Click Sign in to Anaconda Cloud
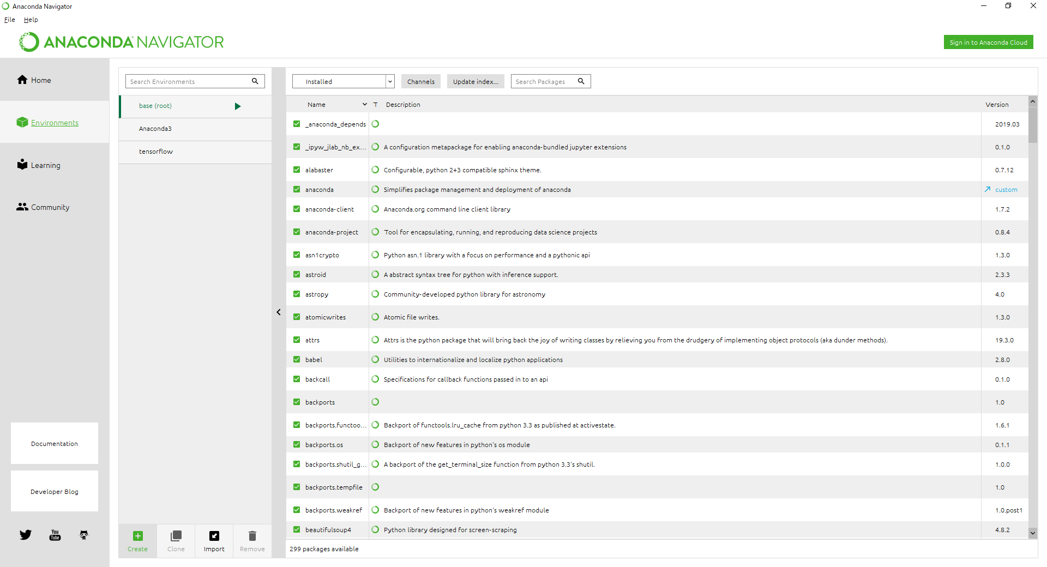 click(x=988, y=42)
